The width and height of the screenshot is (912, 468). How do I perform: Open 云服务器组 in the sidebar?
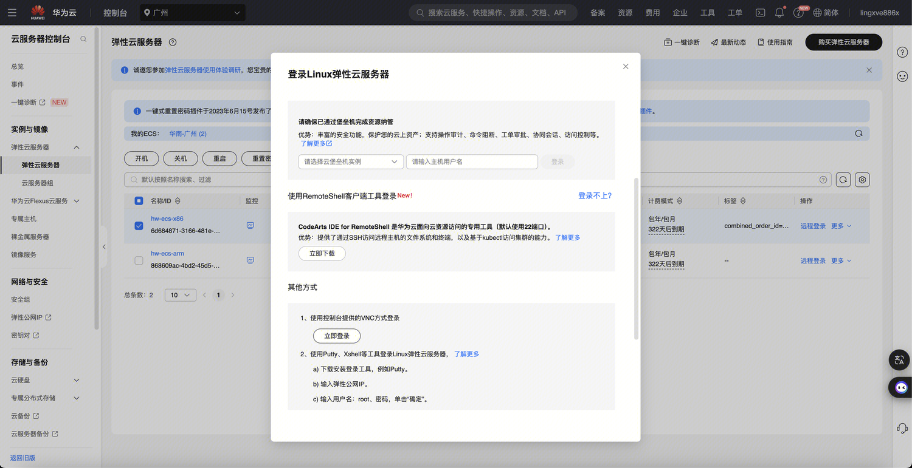point(37,183)
